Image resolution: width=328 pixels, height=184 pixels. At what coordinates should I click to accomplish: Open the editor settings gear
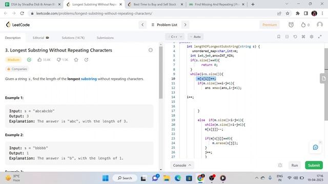point(312,37)
